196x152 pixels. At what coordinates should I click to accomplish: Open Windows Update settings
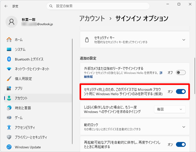point(38,147)
